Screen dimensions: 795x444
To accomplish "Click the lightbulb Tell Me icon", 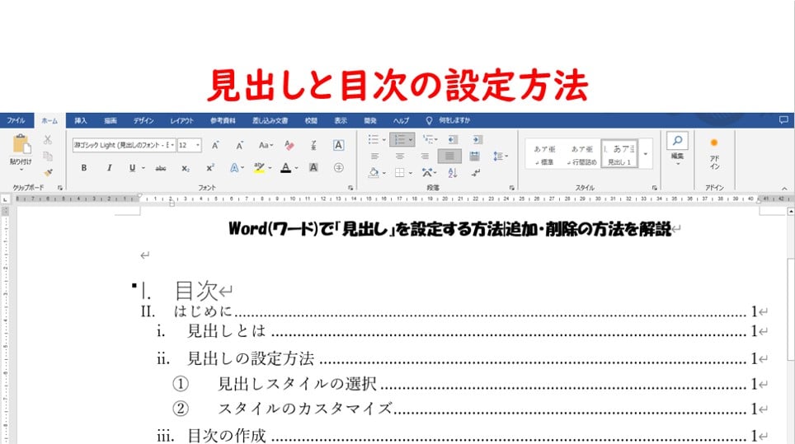I will (429, 120).
